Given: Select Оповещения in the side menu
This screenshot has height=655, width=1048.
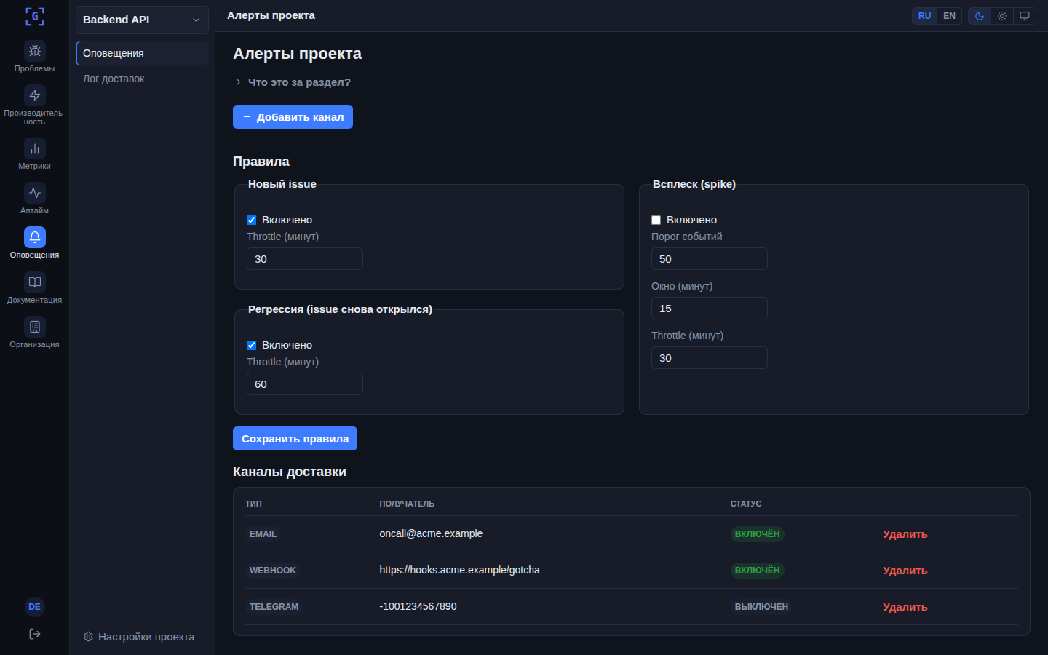Looking at the screenshot, I should click(142, 53).
